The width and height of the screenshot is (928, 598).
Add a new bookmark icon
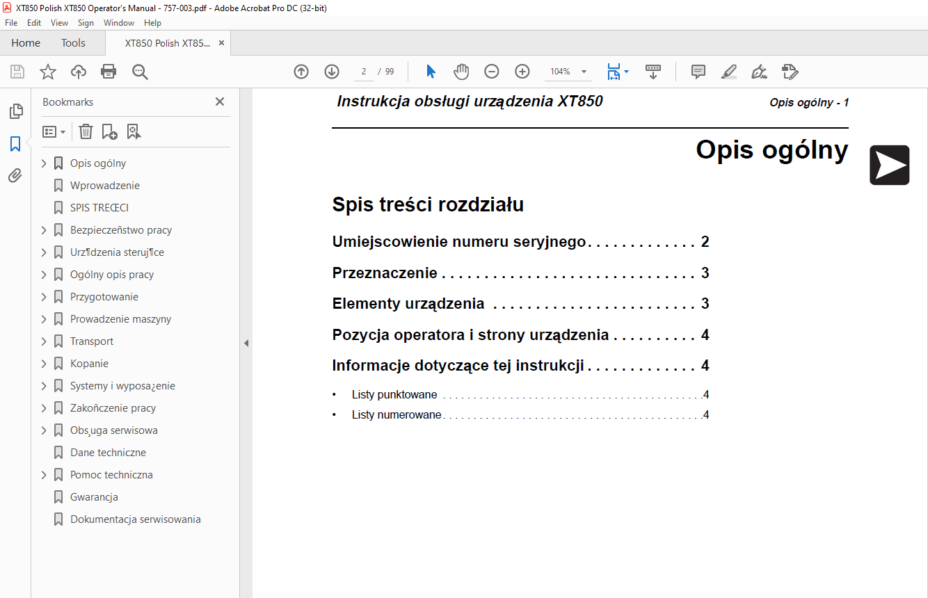coord(109,131)
